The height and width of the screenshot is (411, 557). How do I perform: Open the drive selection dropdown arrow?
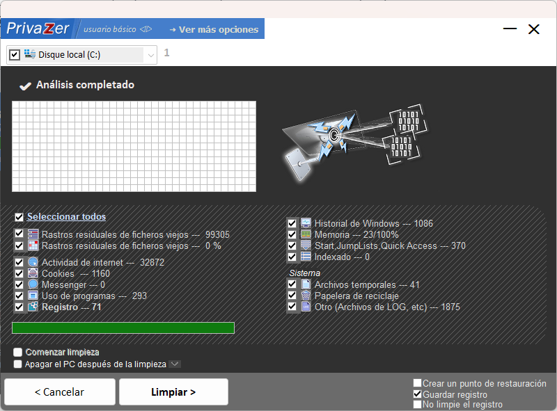coord(150,55)
